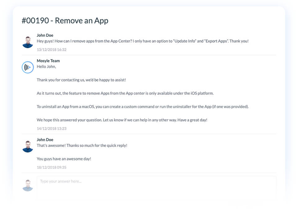Click the "Thank you for contacting us" line

81,80
